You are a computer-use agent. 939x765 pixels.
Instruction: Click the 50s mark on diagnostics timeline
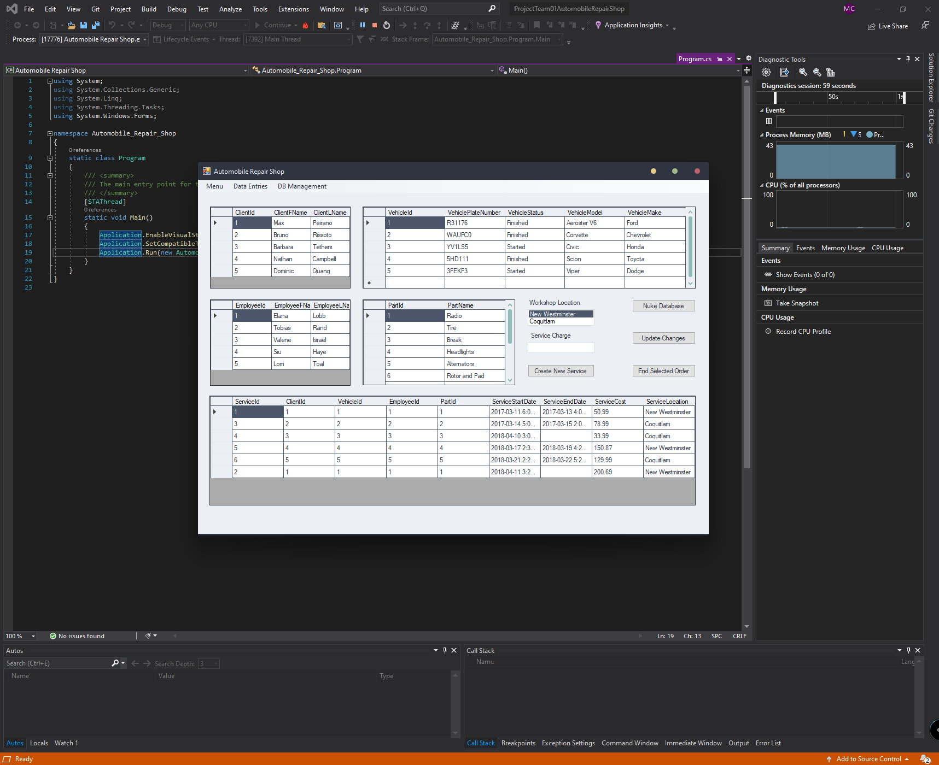pyautogui.click(x=833, y=97)
